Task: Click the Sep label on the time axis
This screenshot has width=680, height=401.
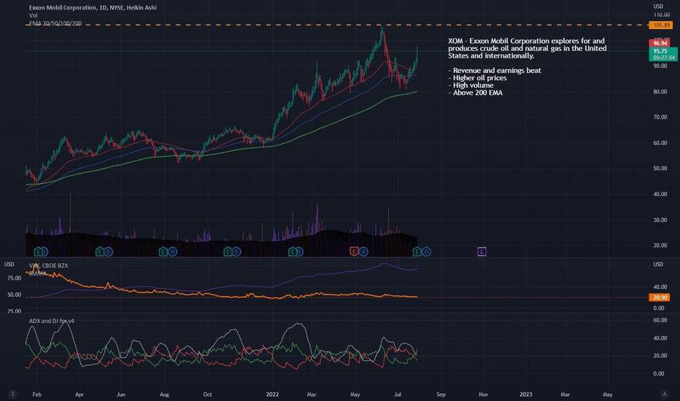Action: [441, 394]
